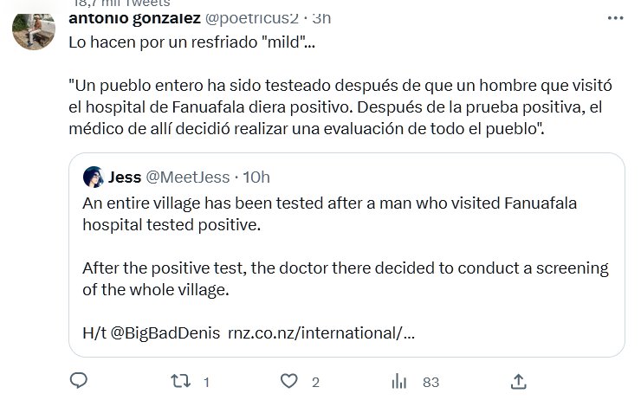
Task: Click the retweet count of 1
Action: 206,382
